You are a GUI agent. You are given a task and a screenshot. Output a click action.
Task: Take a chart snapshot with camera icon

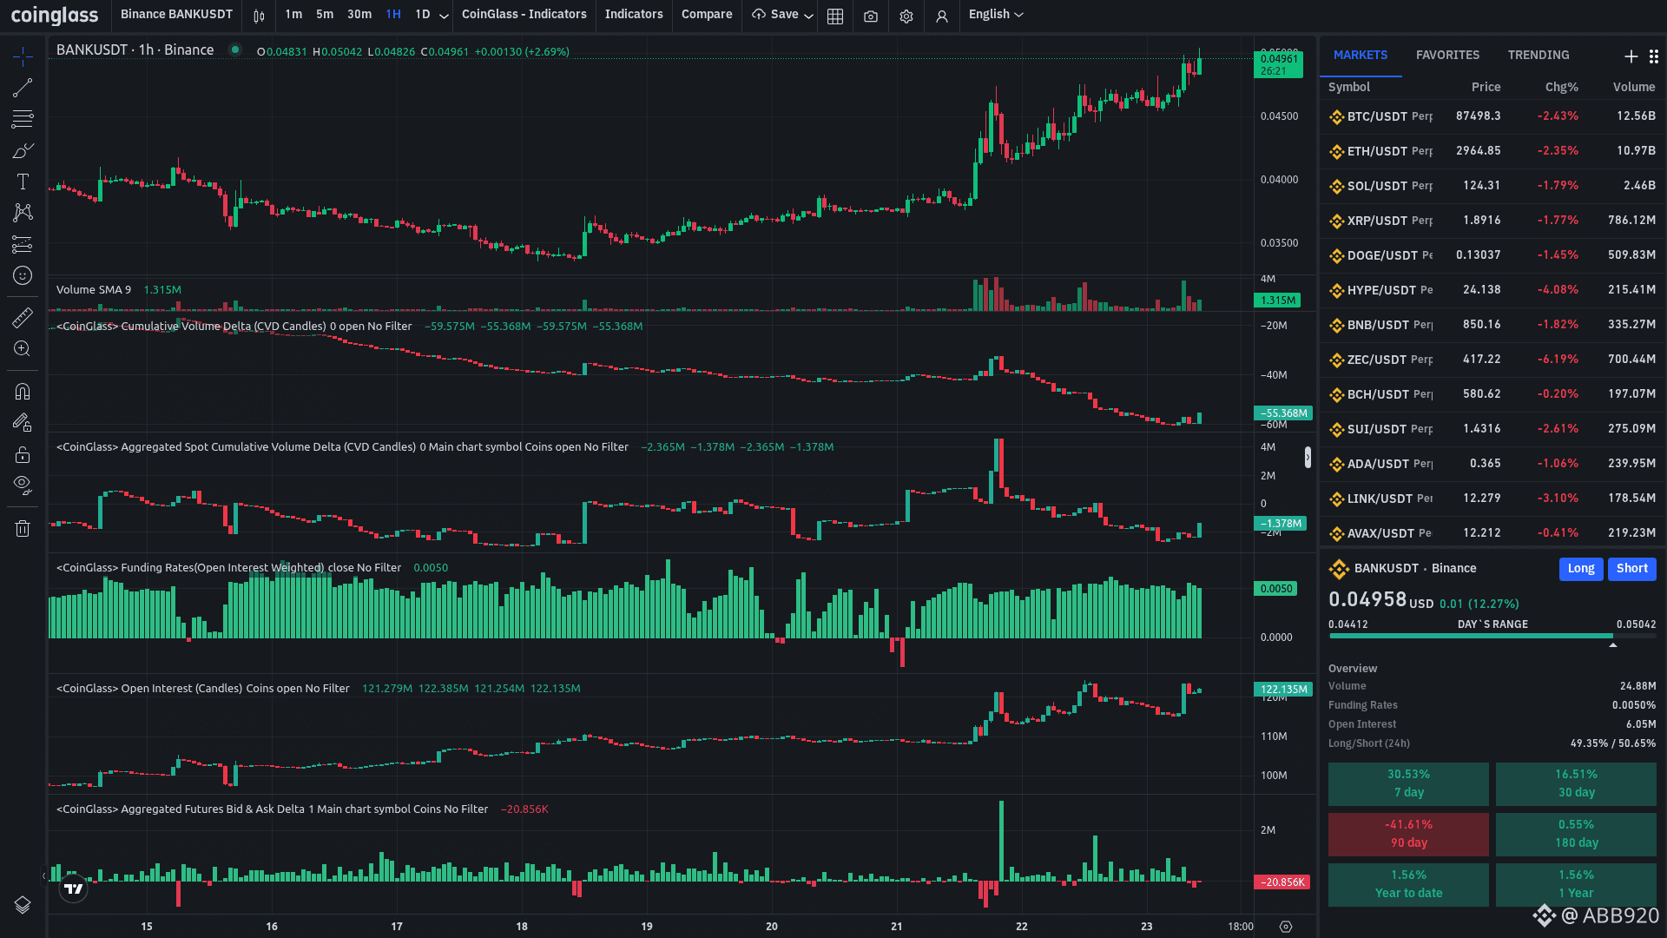pos(871,16)
